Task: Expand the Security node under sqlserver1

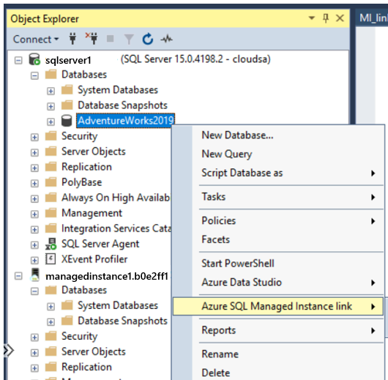Action: tap(34, 138)
